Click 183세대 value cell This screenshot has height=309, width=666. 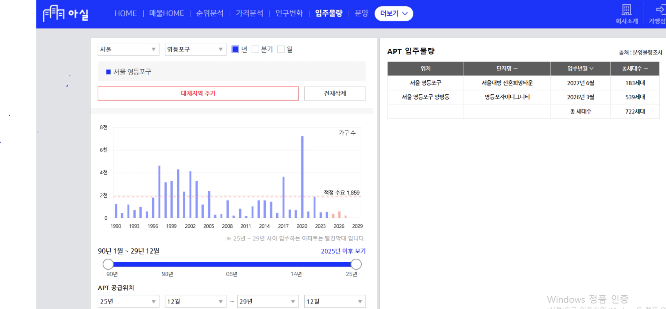(635, 83)
